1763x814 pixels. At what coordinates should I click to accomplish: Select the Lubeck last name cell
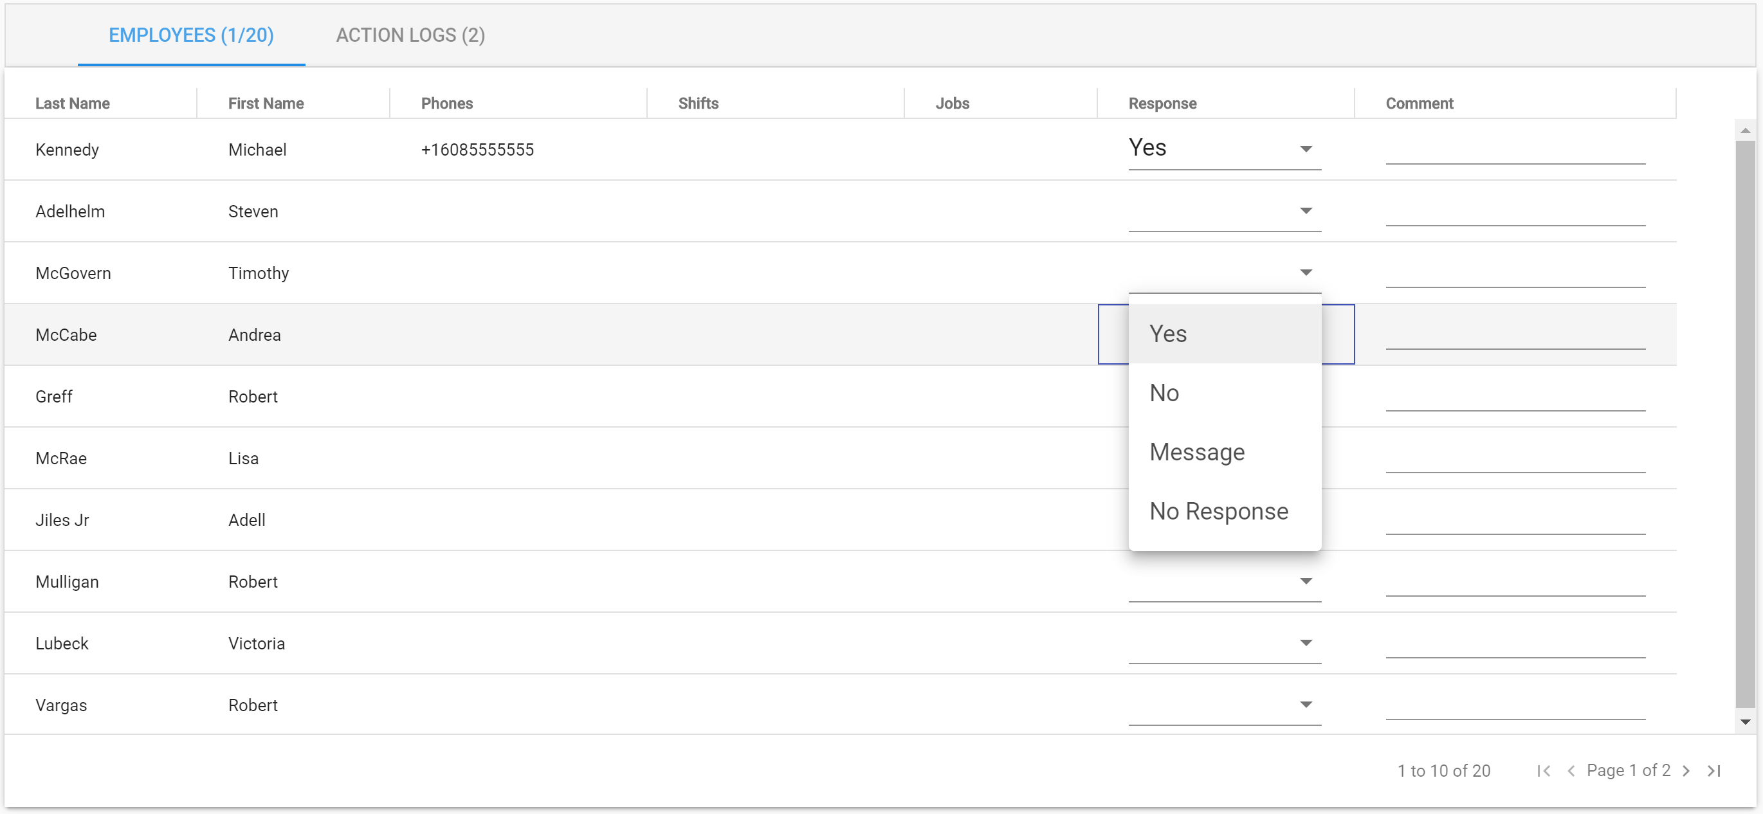[62, 644]
